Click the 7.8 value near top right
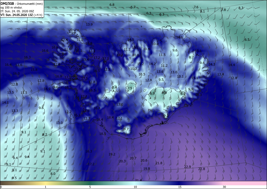The height and width of the screenshot is (189, 267). 223,10
